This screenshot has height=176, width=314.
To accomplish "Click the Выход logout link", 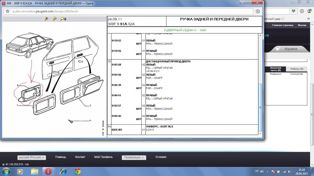I will tap(302, 25).
